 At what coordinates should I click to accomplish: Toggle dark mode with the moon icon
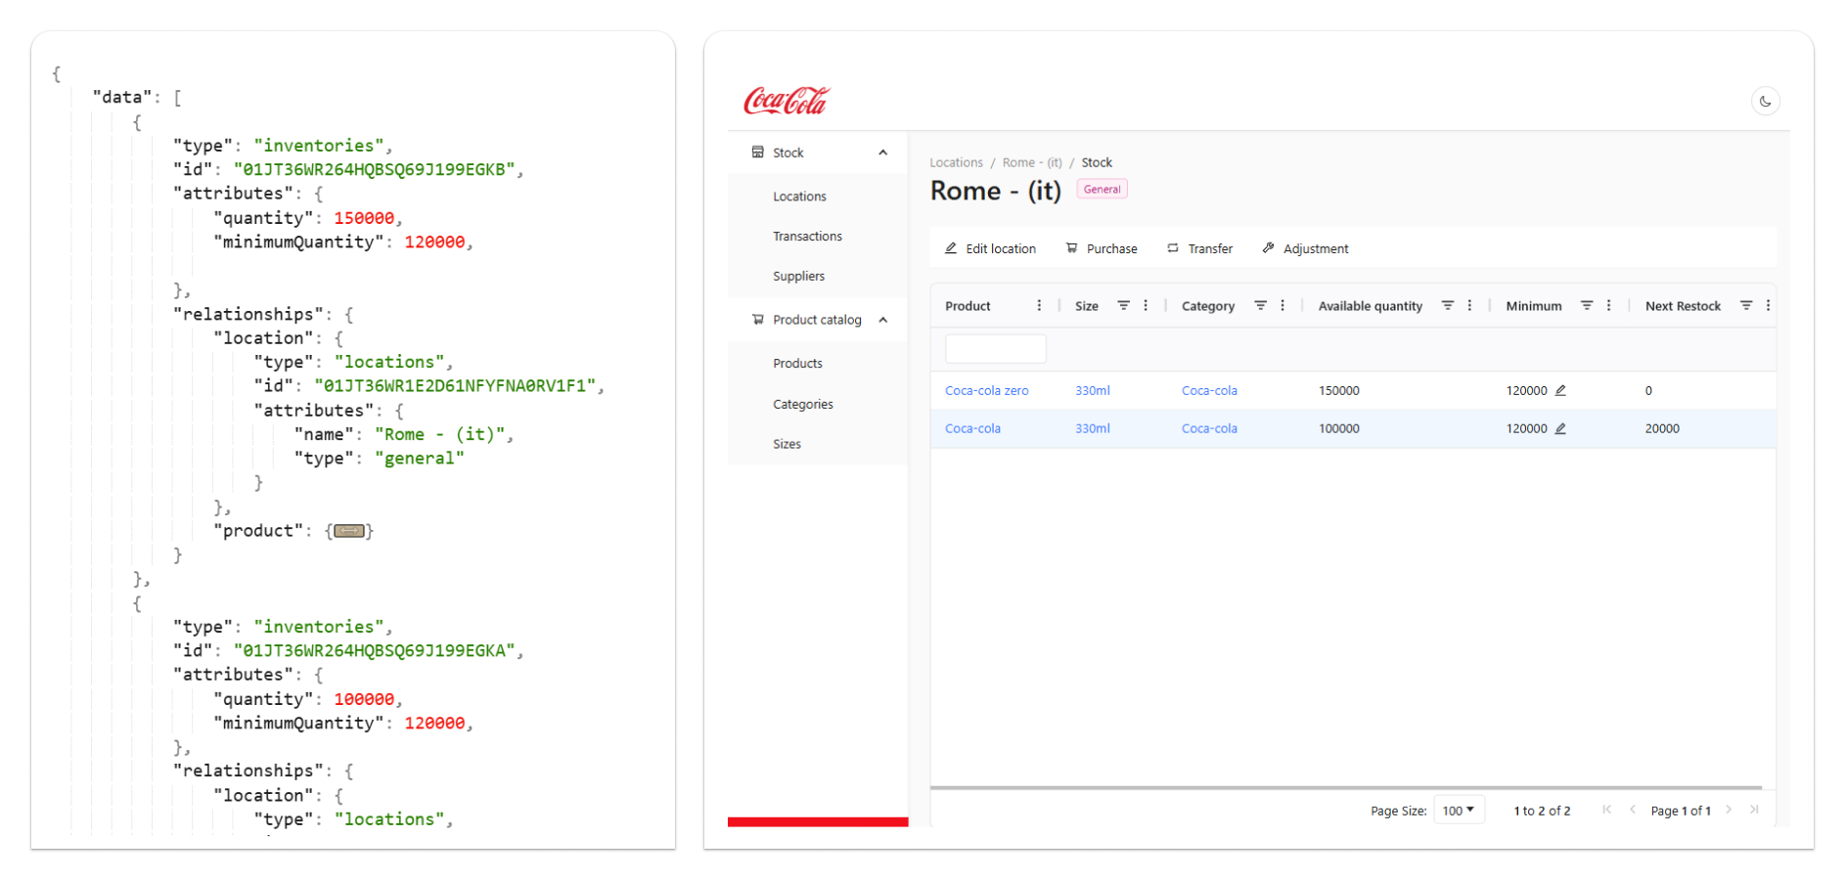click(x=1765, y=101)
